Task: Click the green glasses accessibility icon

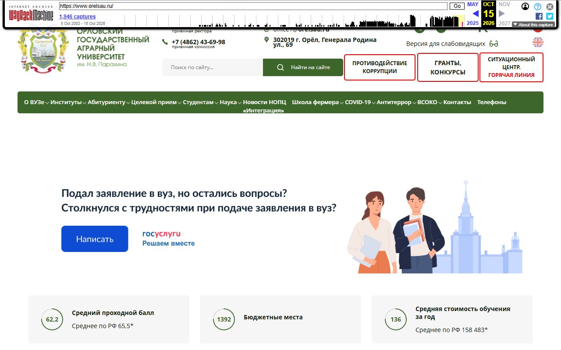Action: 494,44
